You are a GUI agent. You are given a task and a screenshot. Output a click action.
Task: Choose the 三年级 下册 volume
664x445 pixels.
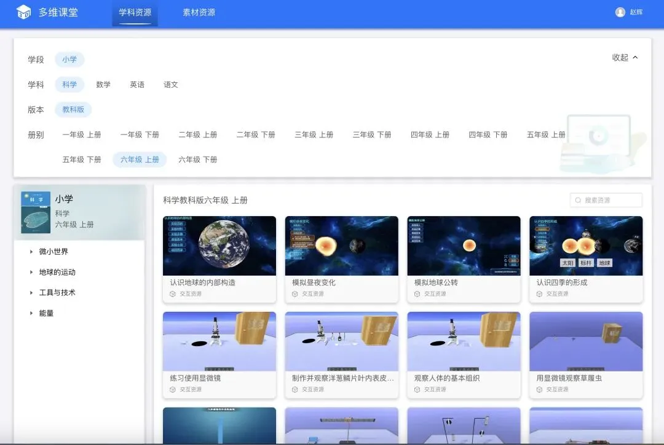[372, 135]
